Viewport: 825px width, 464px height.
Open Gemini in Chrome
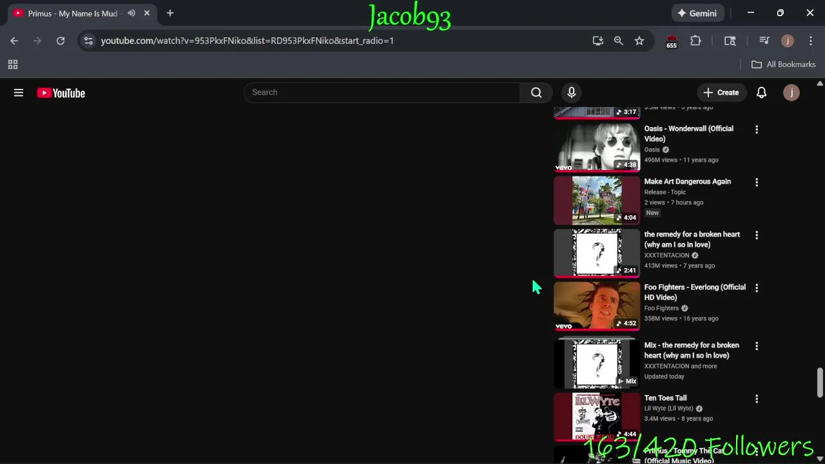point(697,13)
